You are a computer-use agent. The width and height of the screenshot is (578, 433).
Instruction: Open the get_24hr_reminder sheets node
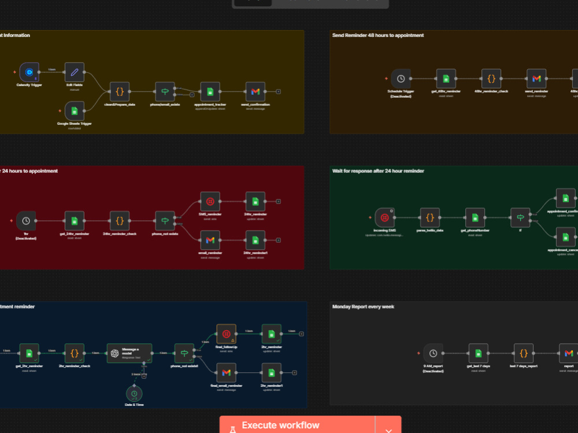click(75, 221)
